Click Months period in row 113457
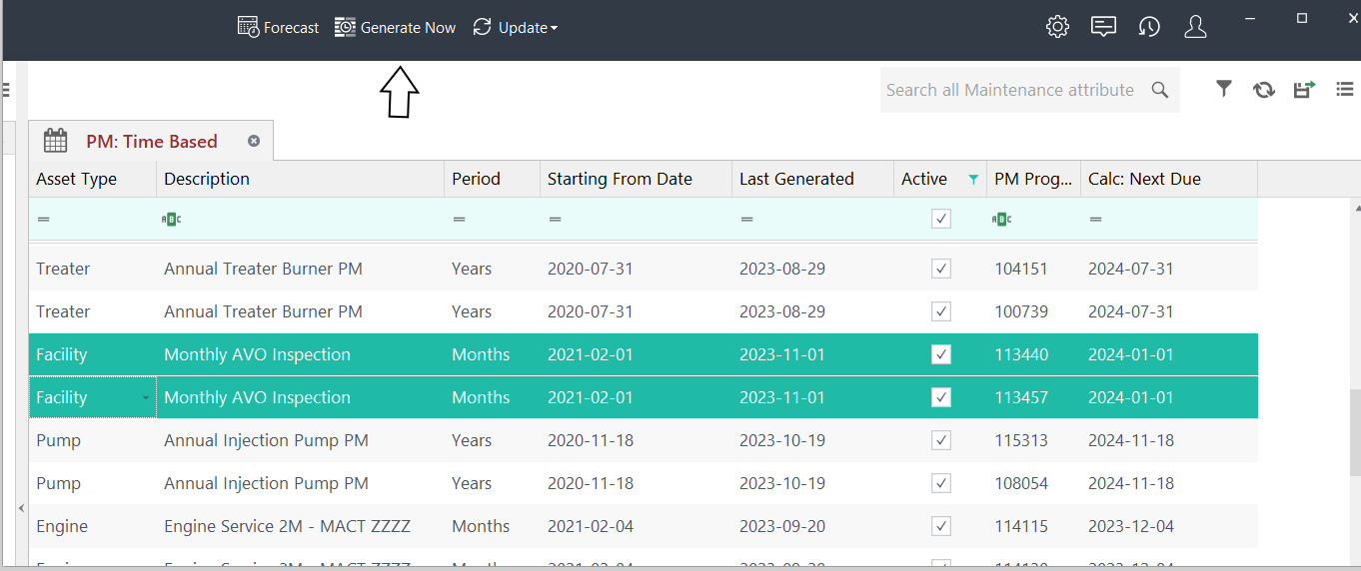The width and height of the screenshot is (1361, 571). (x=481, y=397)
